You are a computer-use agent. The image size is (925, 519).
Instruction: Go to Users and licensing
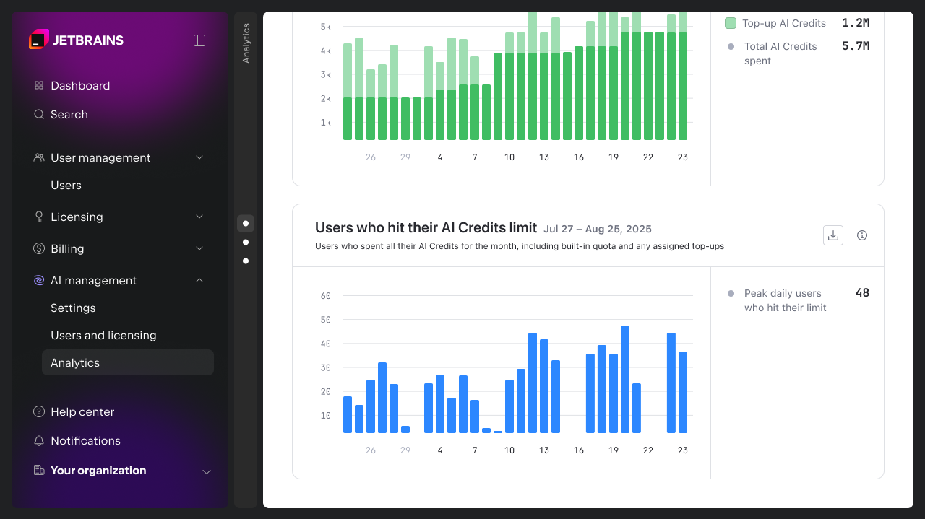pos(103,335)
